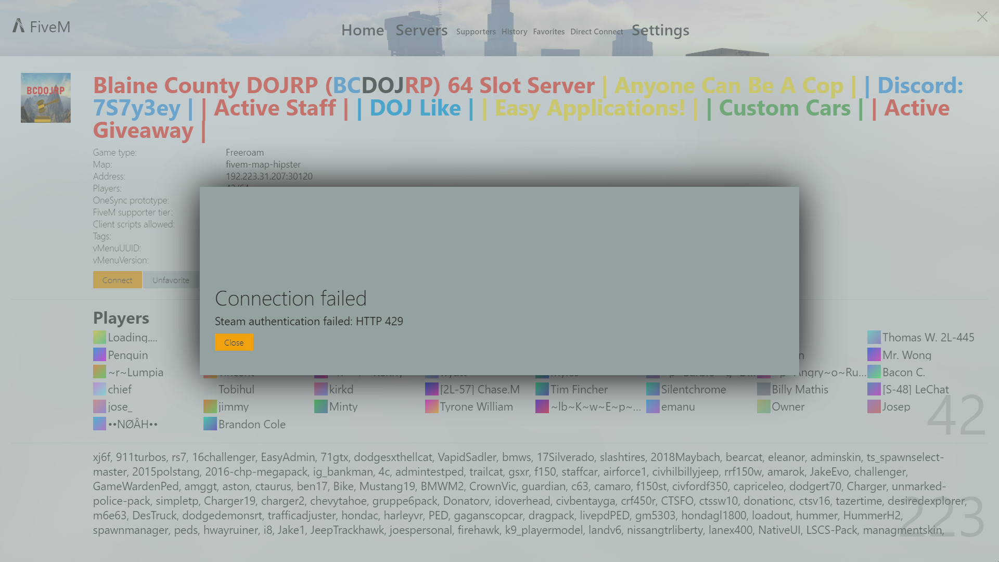Viewport: 999px width, 562px height.
Task: Click avatar icon next to Brandon Cole
Action: point(210,424)
